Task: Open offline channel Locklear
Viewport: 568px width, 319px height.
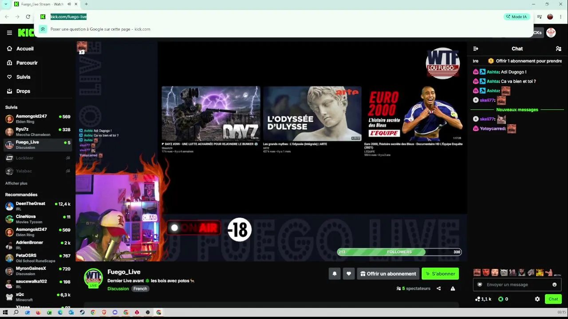Action: [38, 158]
